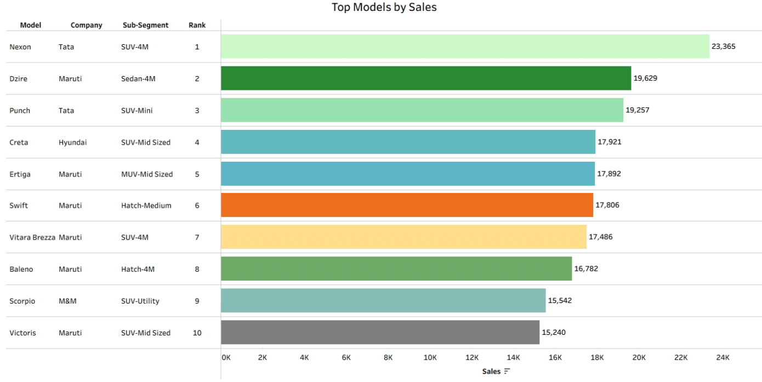Click the Company column header
Screen dimensions: 762x382
pyautogui.click(x=86, y=25)
